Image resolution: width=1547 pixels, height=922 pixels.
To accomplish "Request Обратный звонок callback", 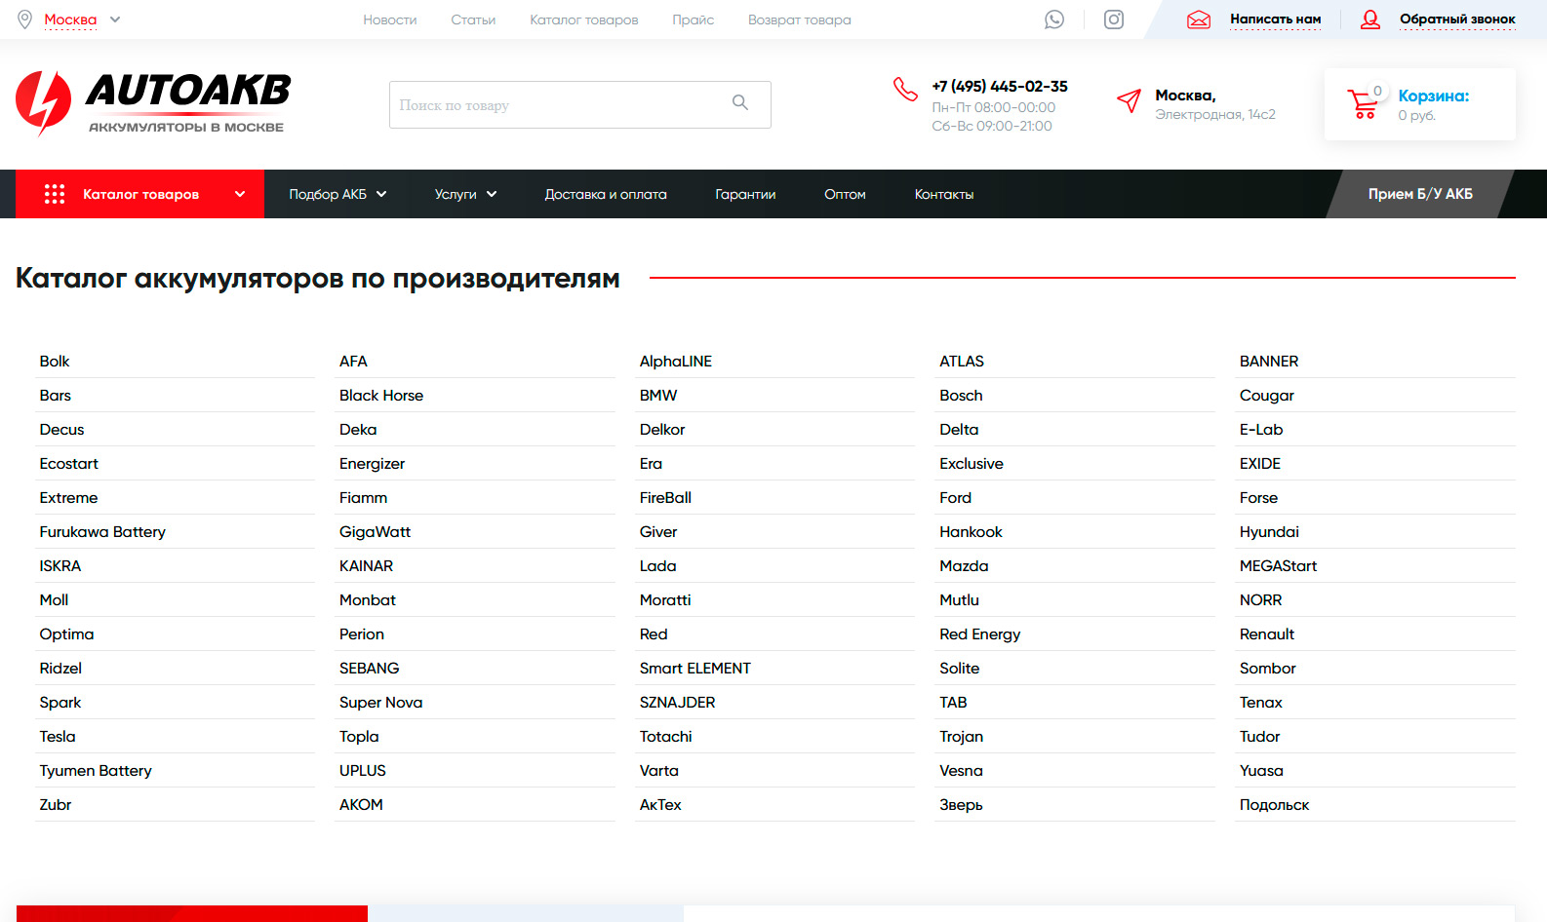I will (1457, 19).
